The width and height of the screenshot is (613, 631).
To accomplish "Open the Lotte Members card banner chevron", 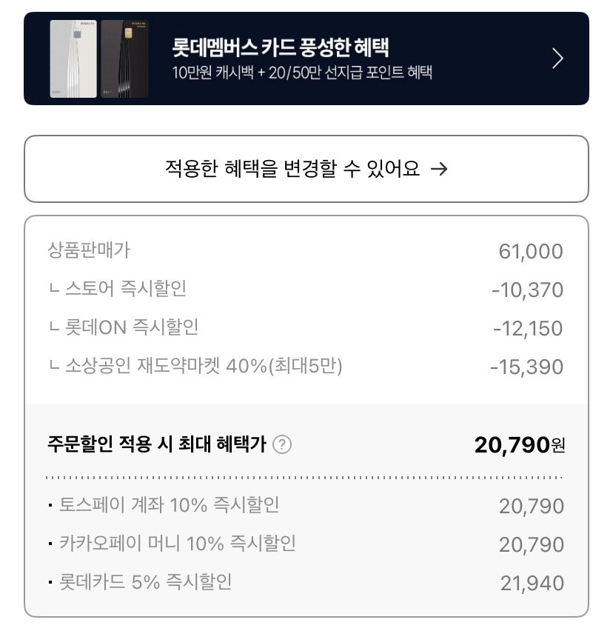I will click(x=558, y=58).
